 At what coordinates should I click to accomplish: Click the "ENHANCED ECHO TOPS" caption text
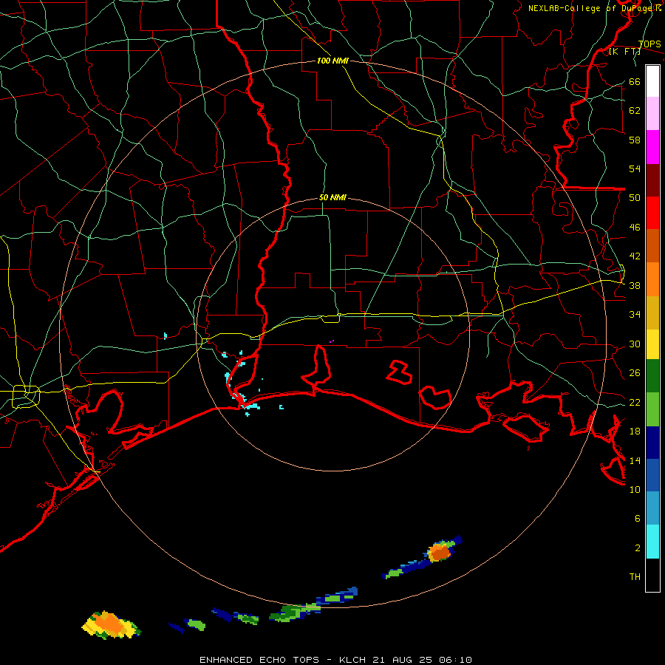tap(259, 660)
